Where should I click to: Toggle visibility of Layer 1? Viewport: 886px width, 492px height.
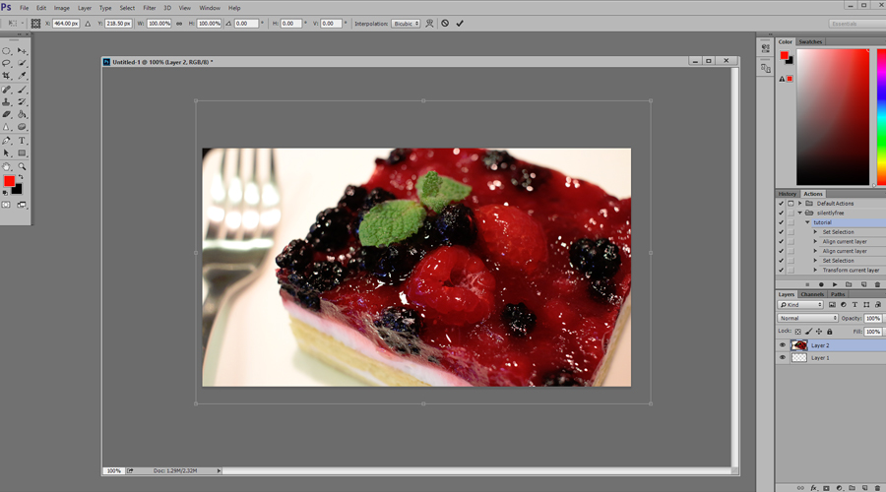pos(783,358)
